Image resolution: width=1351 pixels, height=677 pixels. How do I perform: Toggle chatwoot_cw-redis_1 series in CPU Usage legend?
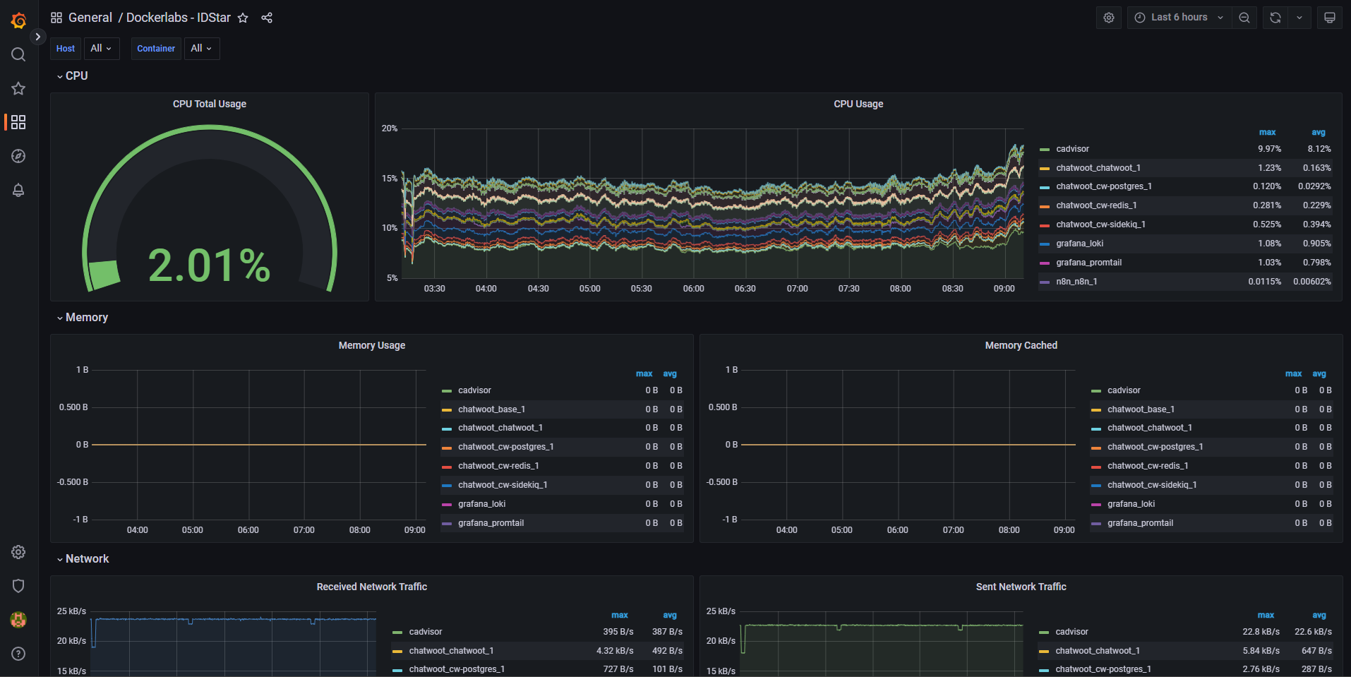point(1096,205)
